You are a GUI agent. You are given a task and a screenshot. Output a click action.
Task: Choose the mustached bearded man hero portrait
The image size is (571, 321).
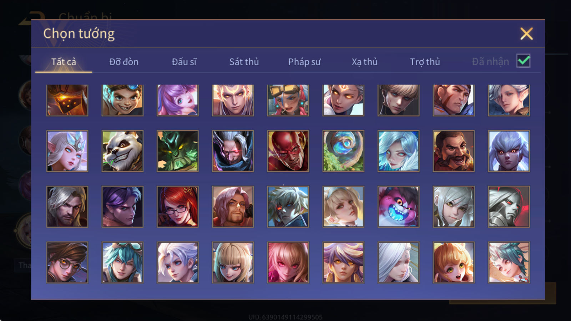[x=454, y=151]
